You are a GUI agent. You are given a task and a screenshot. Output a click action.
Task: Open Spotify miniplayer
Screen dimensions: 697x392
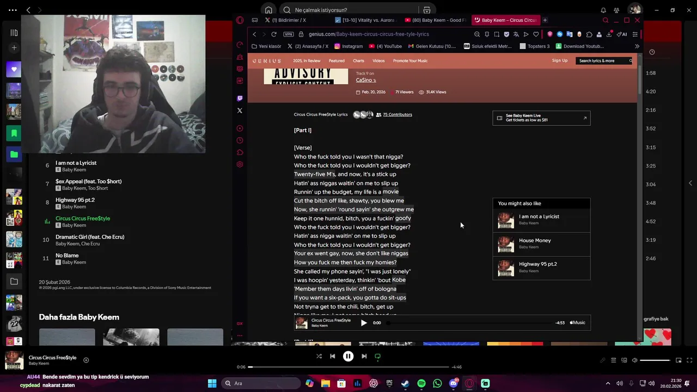coord(678,360)
